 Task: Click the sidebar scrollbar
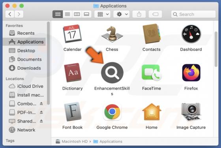tap(48, 63)
